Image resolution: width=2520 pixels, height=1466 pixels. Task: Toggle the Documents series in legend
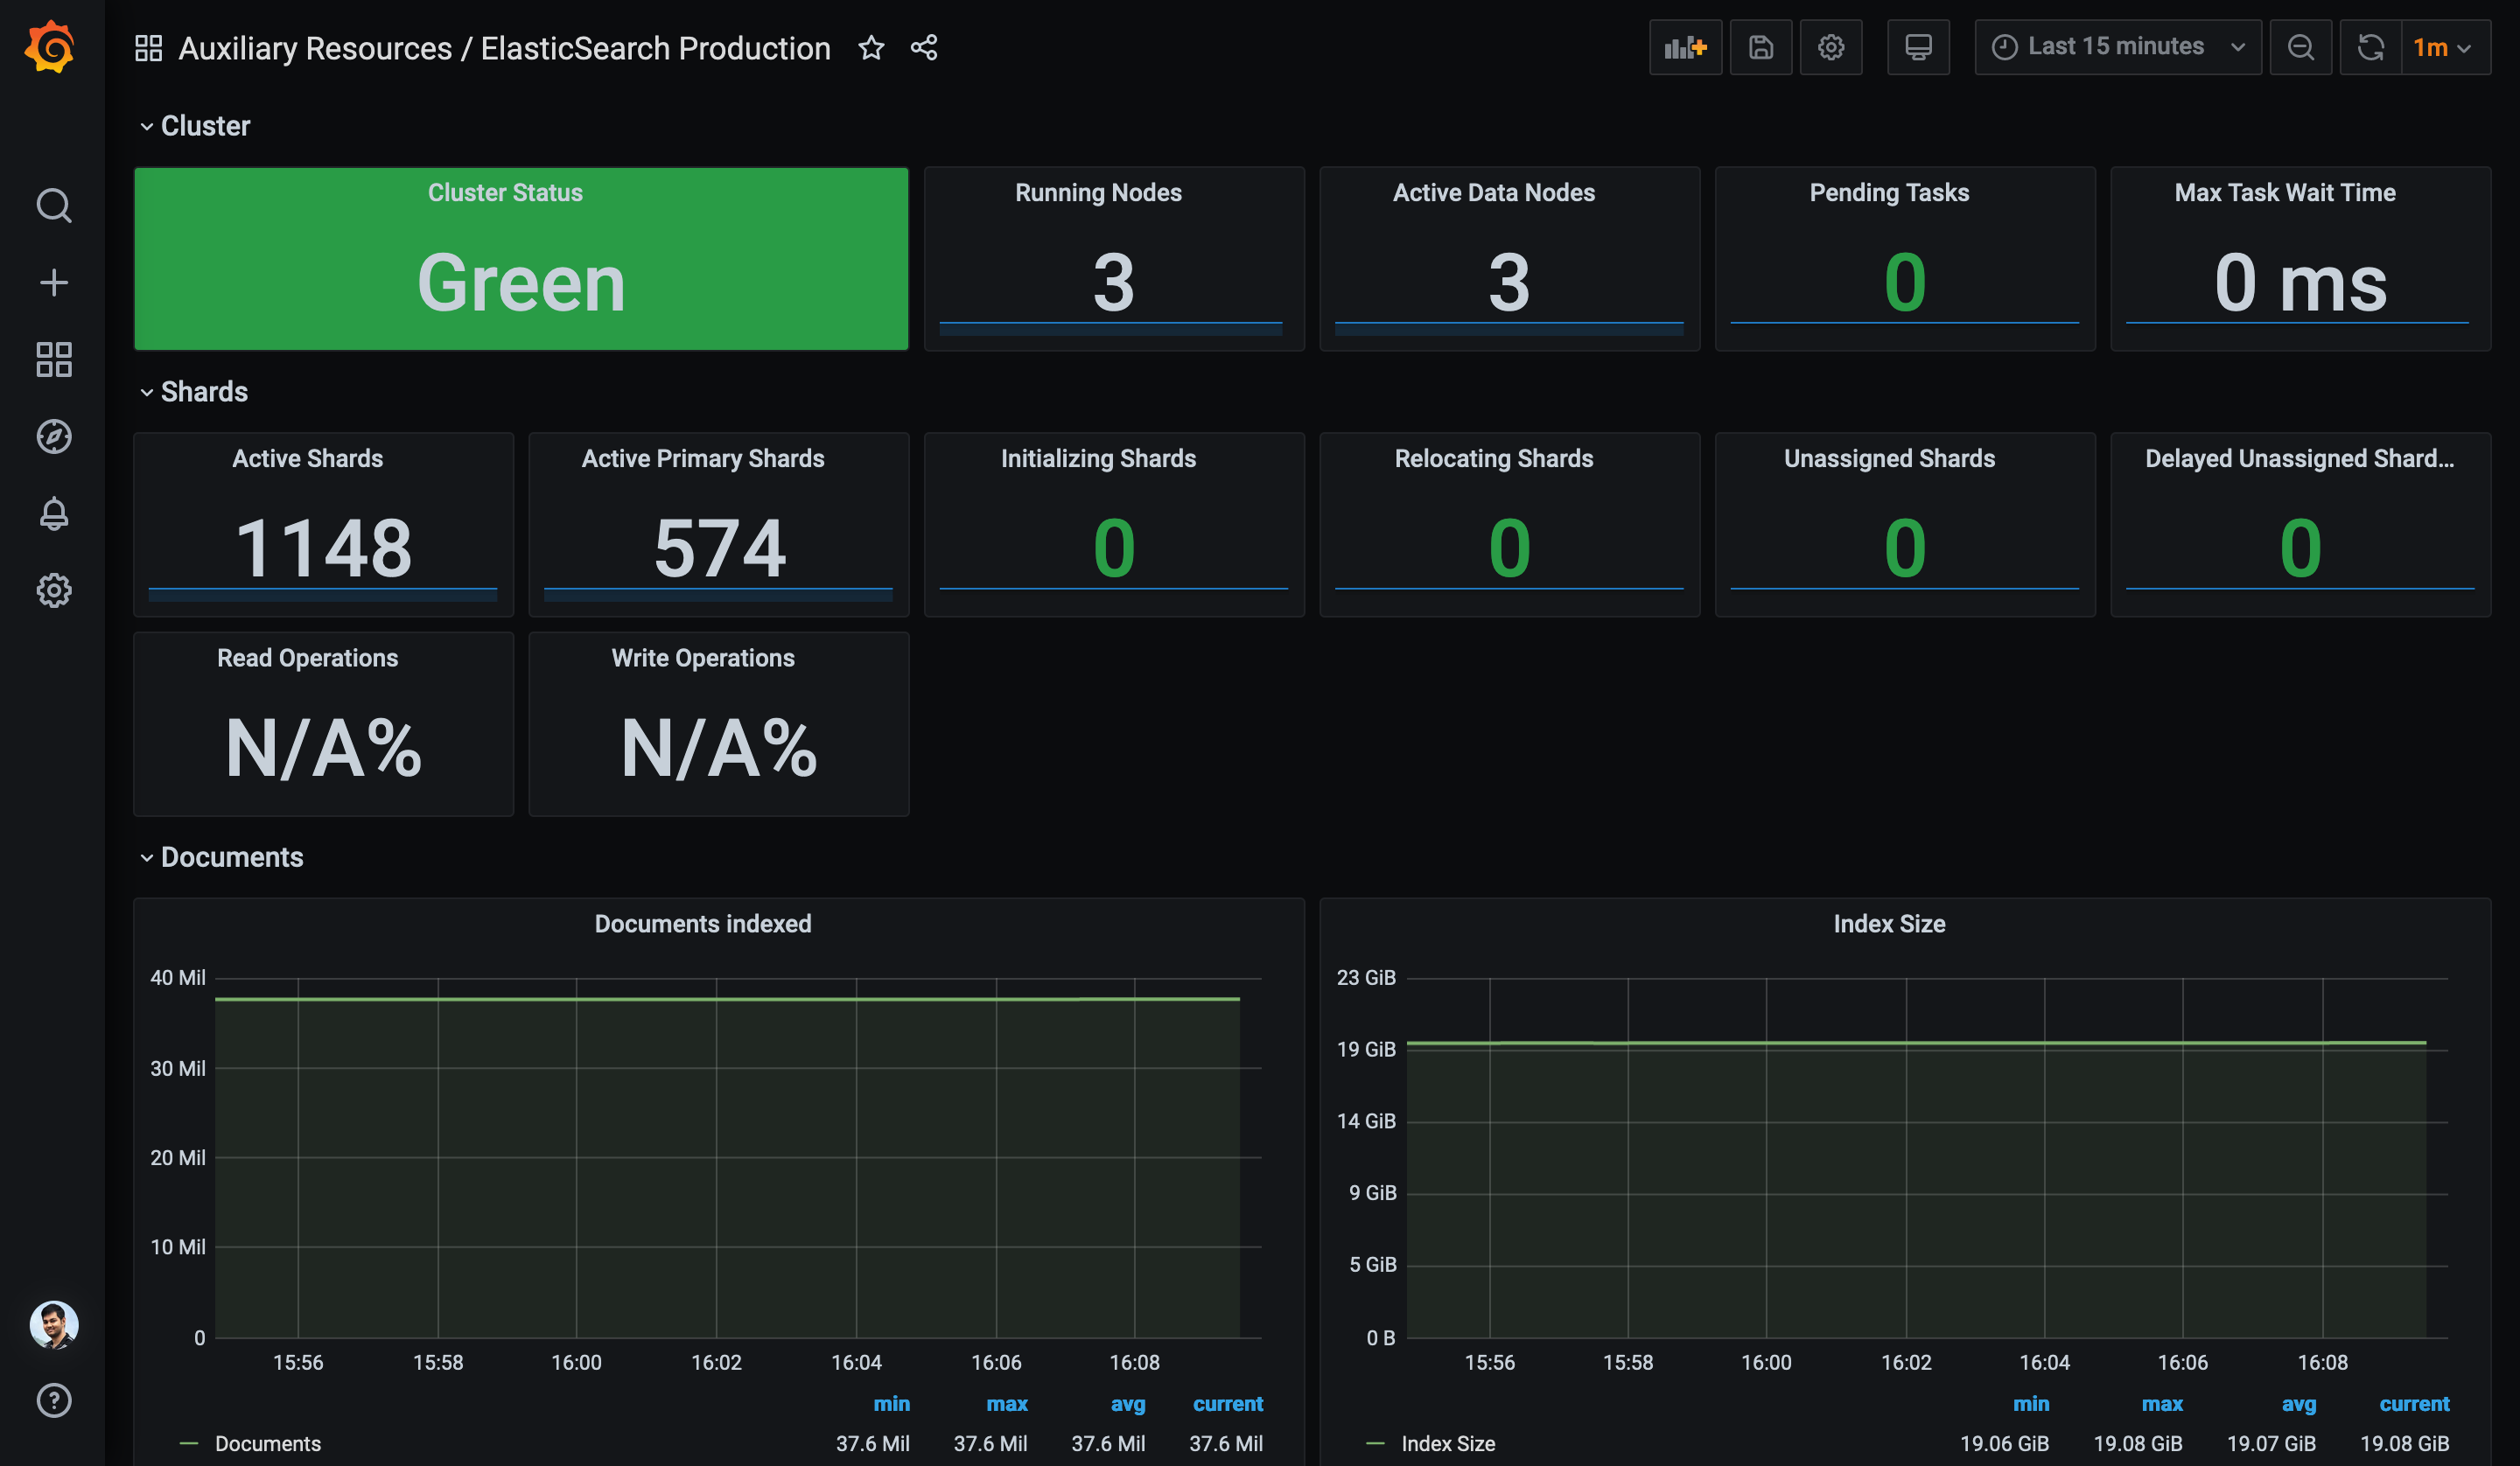(267, 1443)
